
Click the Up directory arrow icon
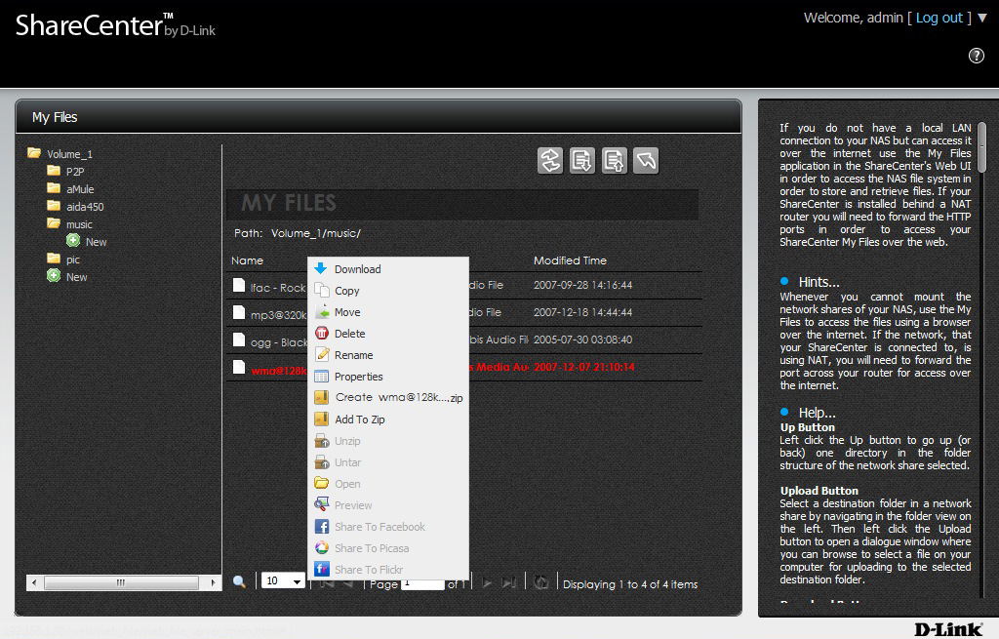(x=646, y=161)
